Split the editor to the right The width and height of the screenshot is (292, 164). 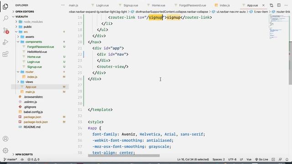[x=279, y=5]
